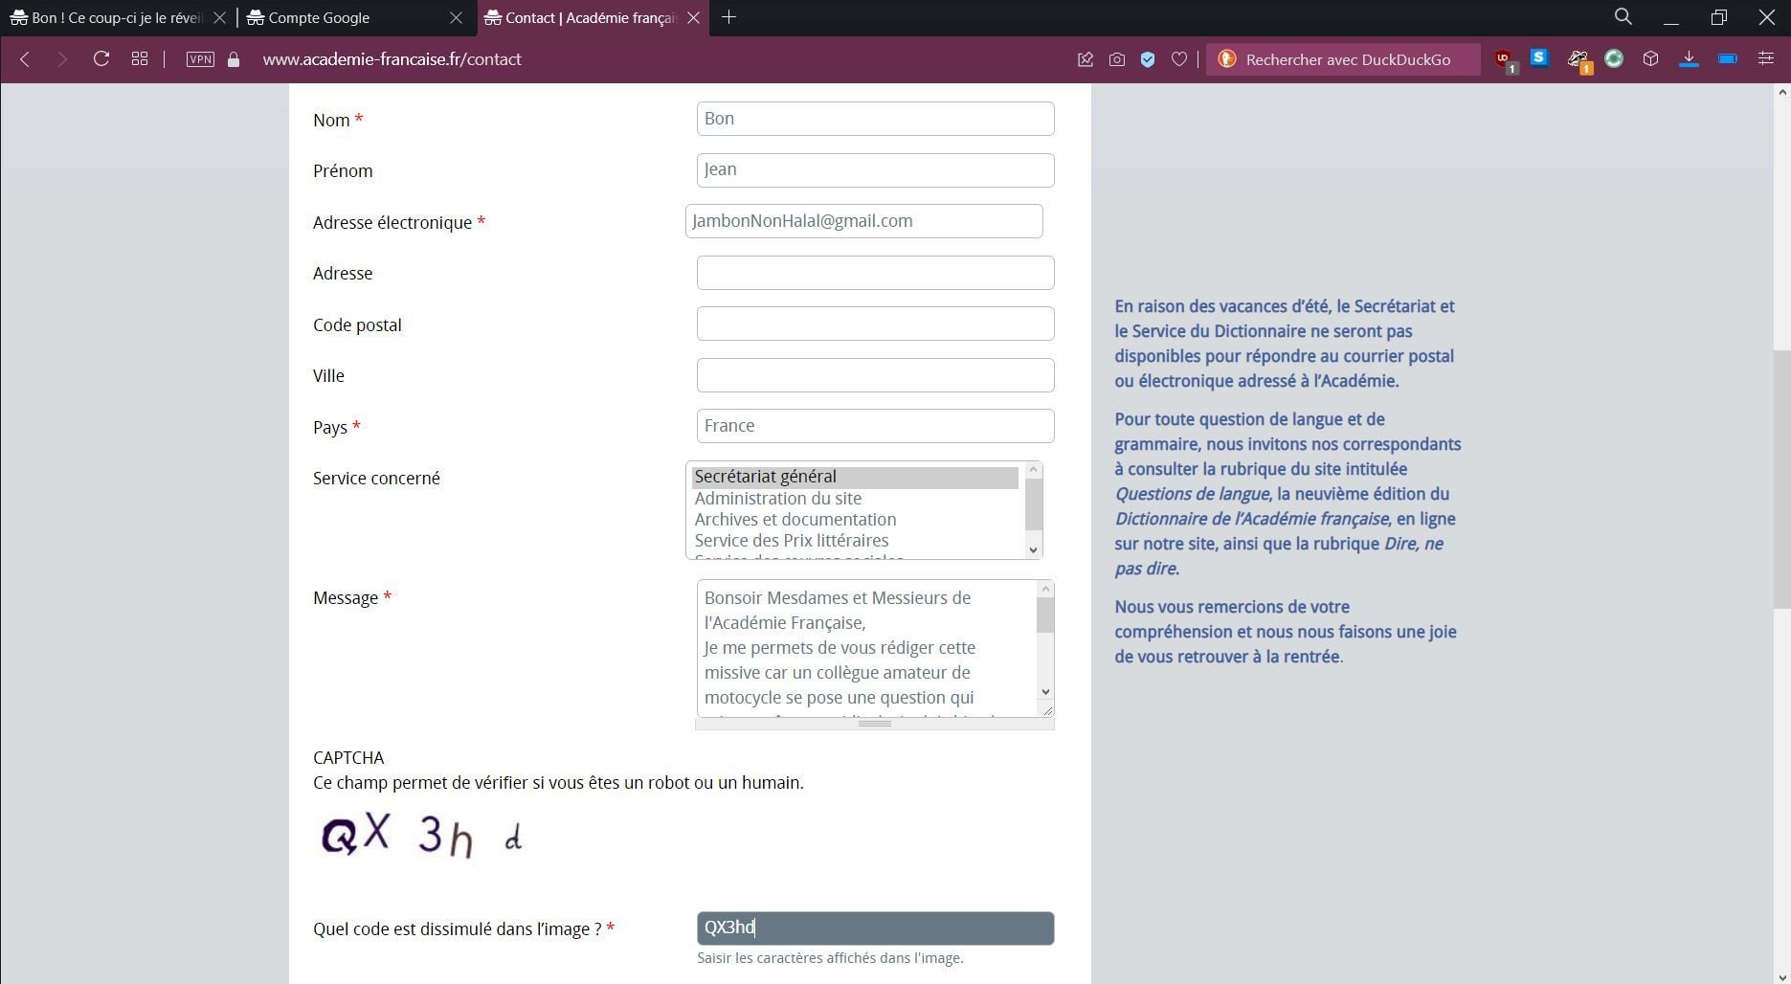This screenshot has width=1791, height=984.
Task: Click the tab search magnifier icon
Action: pyautogui.click(x=1623, y=17)
